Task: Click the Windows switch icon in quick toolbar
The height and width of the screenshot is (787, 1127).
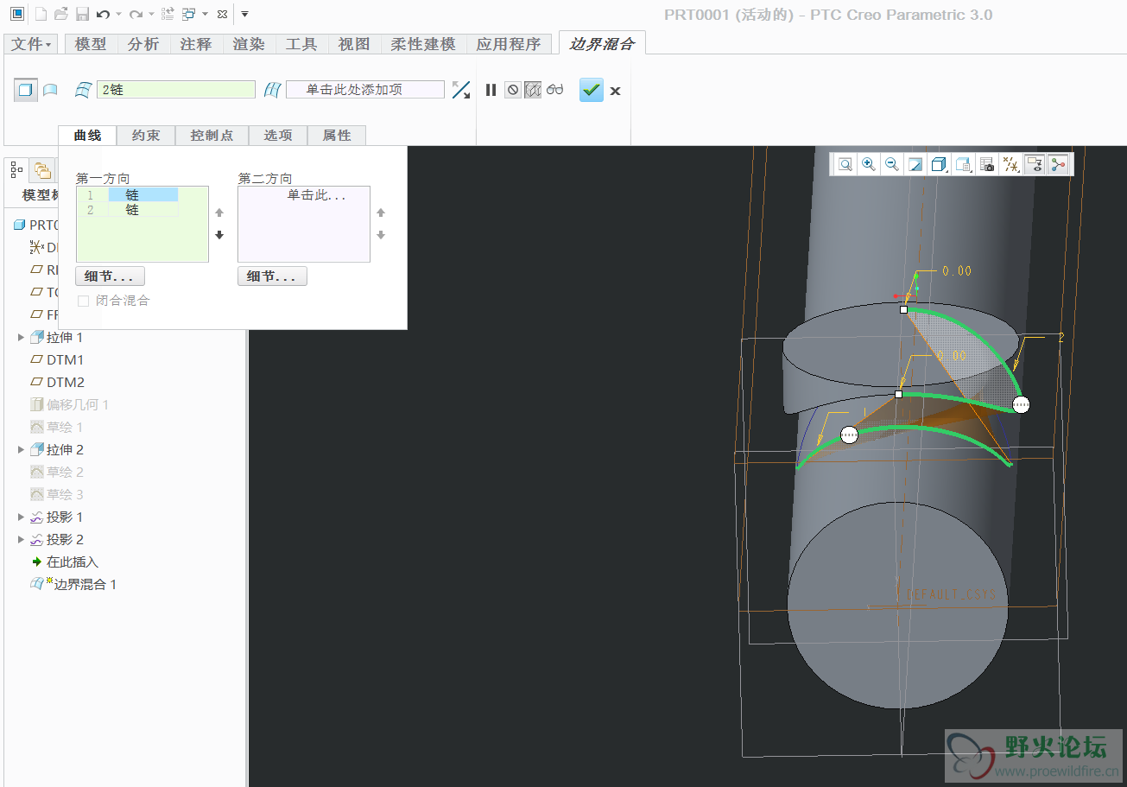Action: [188, 14]
